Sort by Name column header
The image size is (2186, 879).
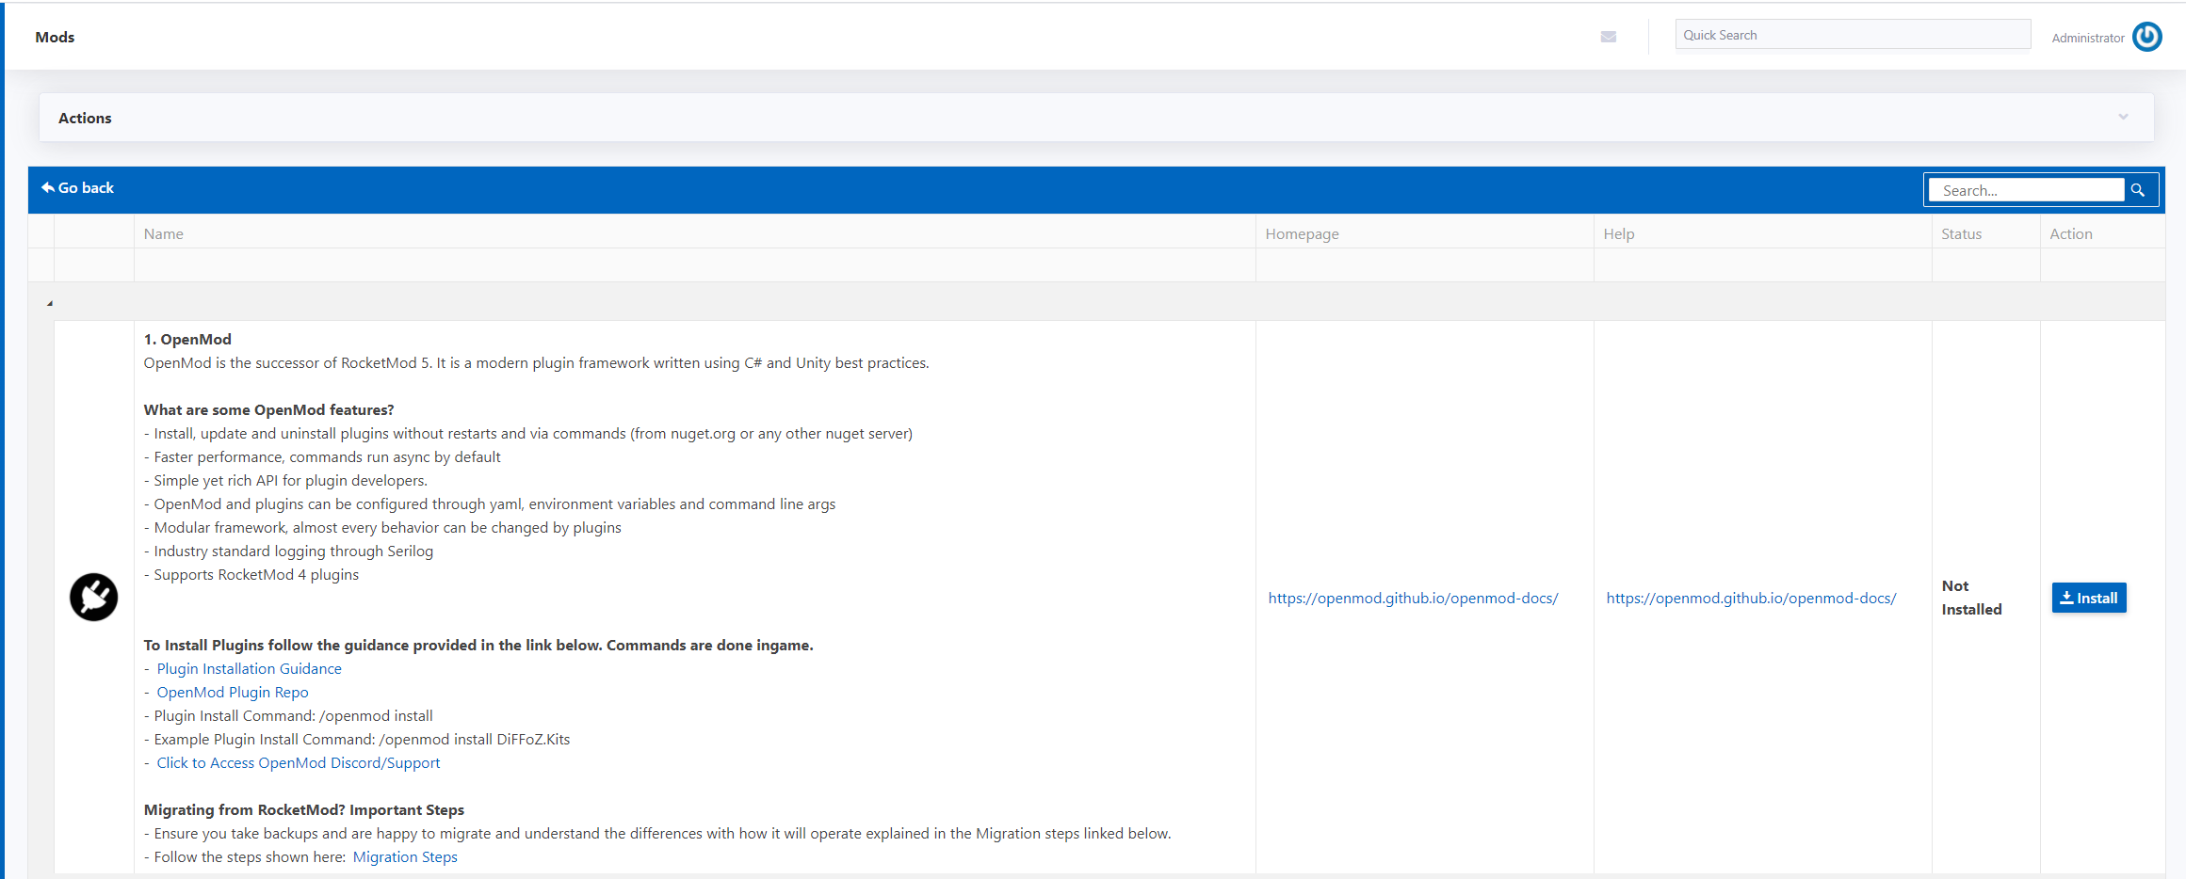point(164,233)
